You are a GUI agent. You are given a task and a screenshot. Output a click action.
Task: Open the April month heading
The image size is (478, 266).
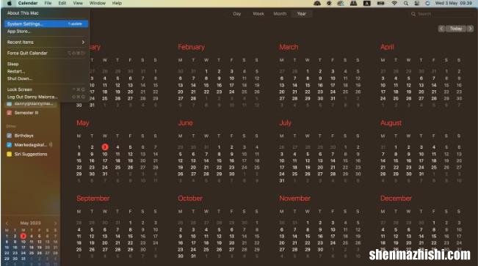387,47
